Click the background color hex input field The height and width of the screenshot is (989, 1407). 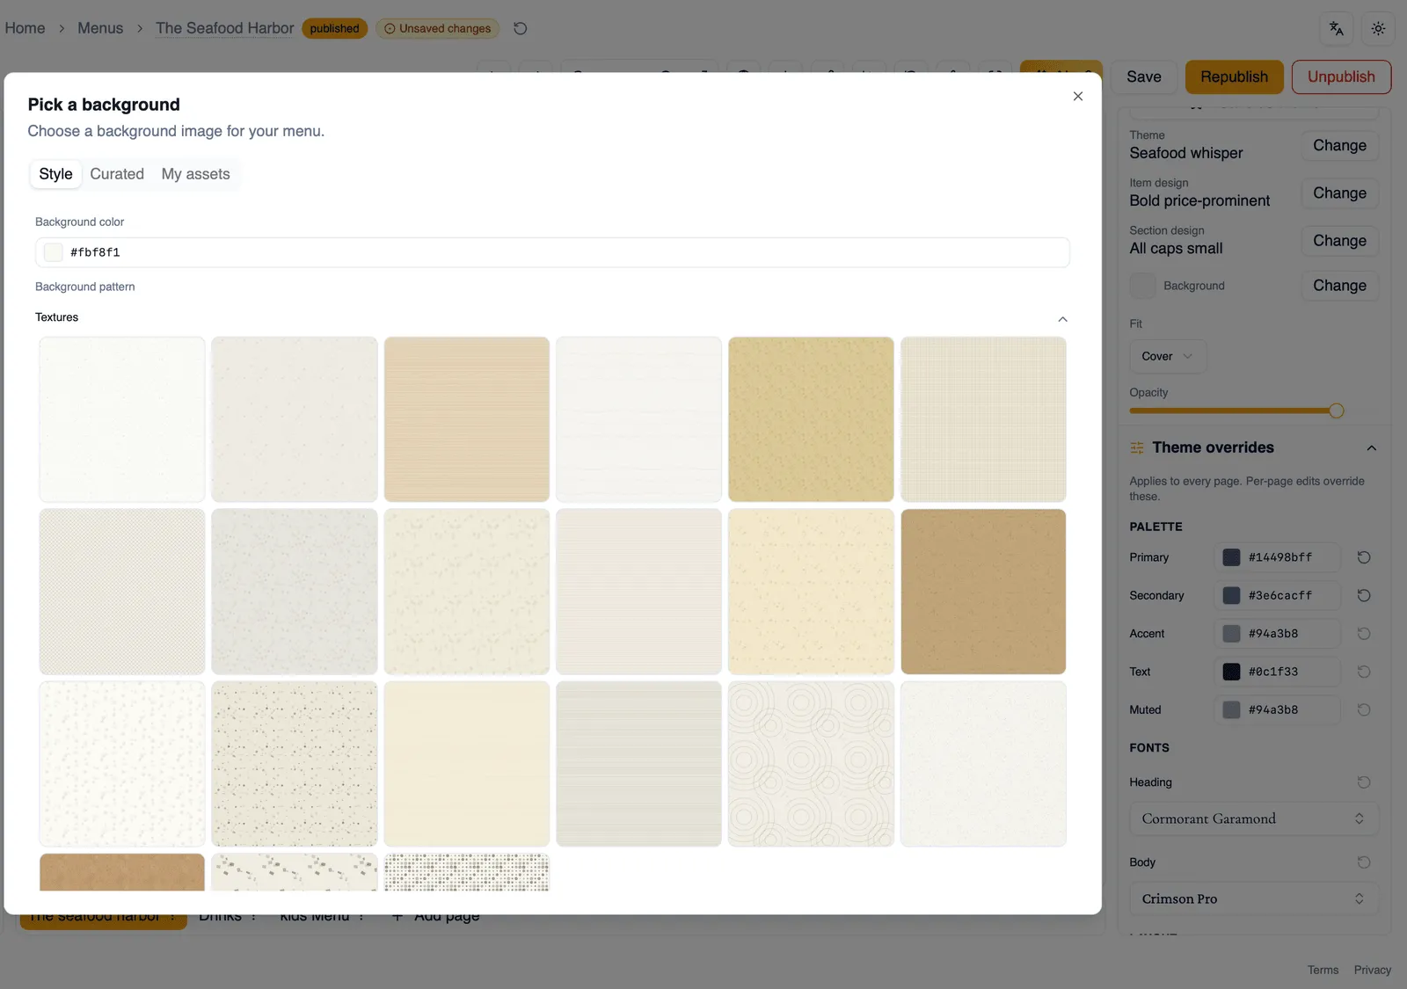[x=552, y=252]
